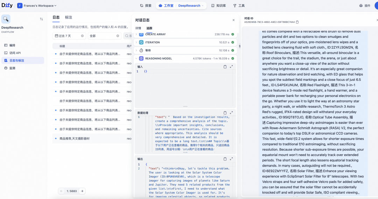Copy the 输出 section content
Viewport: 378px width, 199px height.
[225, 159]
